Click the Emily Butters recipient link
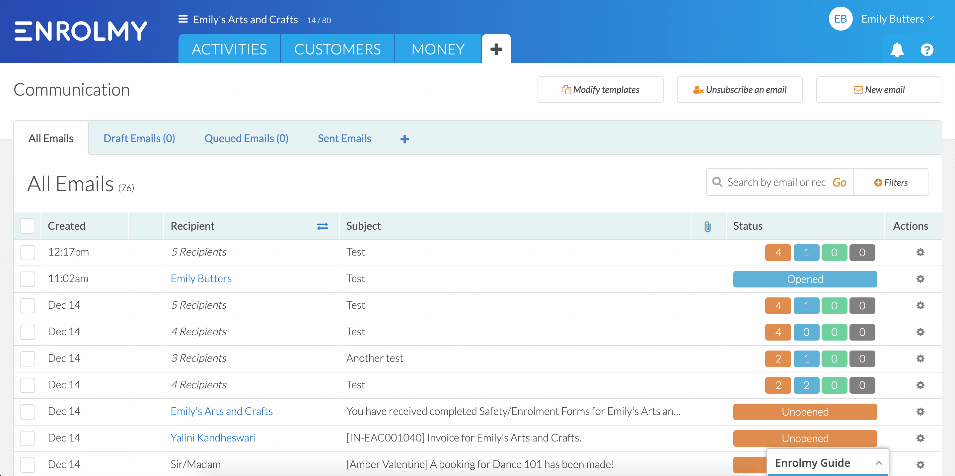 pyautogui.click(x=201, y=278)
